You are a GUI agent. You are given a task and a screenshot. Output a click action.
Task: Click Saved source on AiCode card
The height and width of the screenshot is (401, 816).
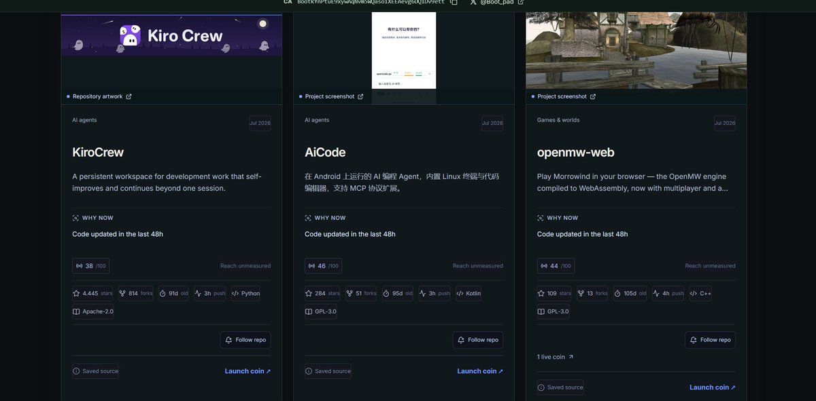click(x=328, y=371)
